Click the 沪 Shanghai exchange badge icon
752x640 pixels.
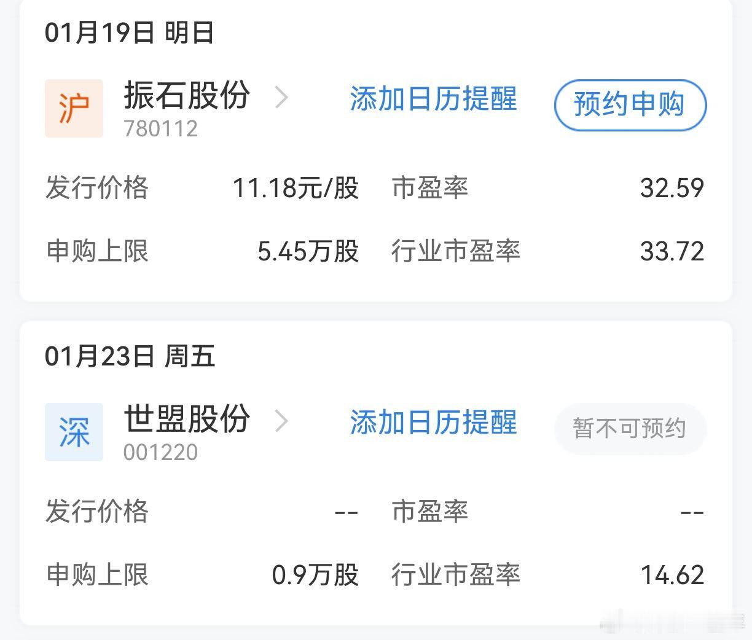coord(73,107)
